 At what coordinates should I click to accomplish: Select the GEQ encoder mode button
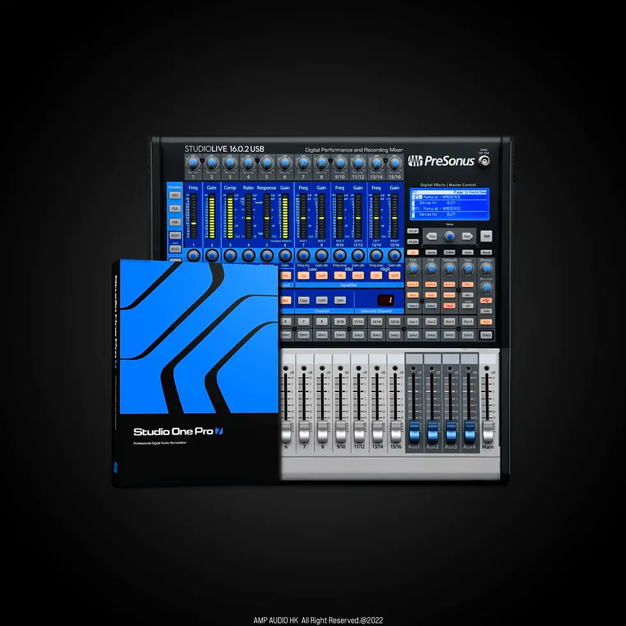[175, 195]
